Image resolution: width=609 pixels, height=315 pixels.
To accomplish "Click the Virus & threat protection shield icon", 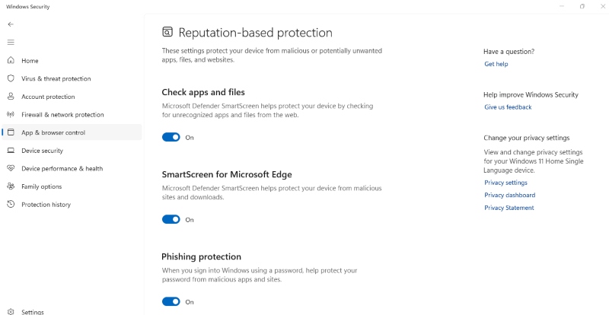I will (11, 78).
